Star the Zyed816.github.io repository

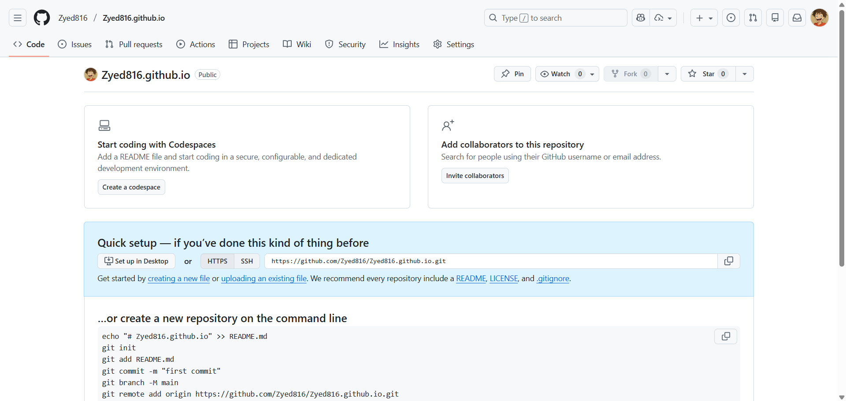coord(708,74)
